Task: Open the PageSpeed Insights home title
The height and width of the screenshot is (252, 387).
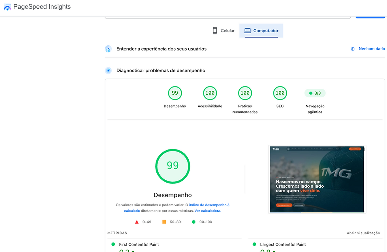Action: [x=42, y=7]
